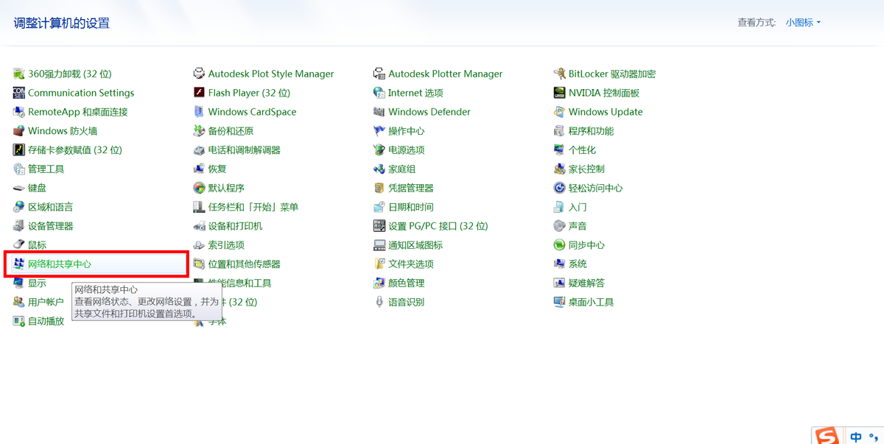Screen dimensions: 884x444
Task: Click the 默认程序 icon
Action: (x=199, y=188)
